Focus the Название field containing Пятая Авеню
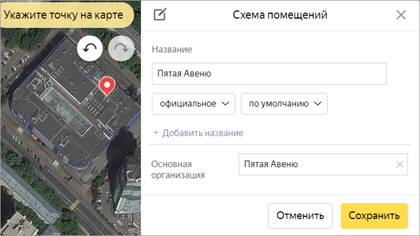 [269, 74]
